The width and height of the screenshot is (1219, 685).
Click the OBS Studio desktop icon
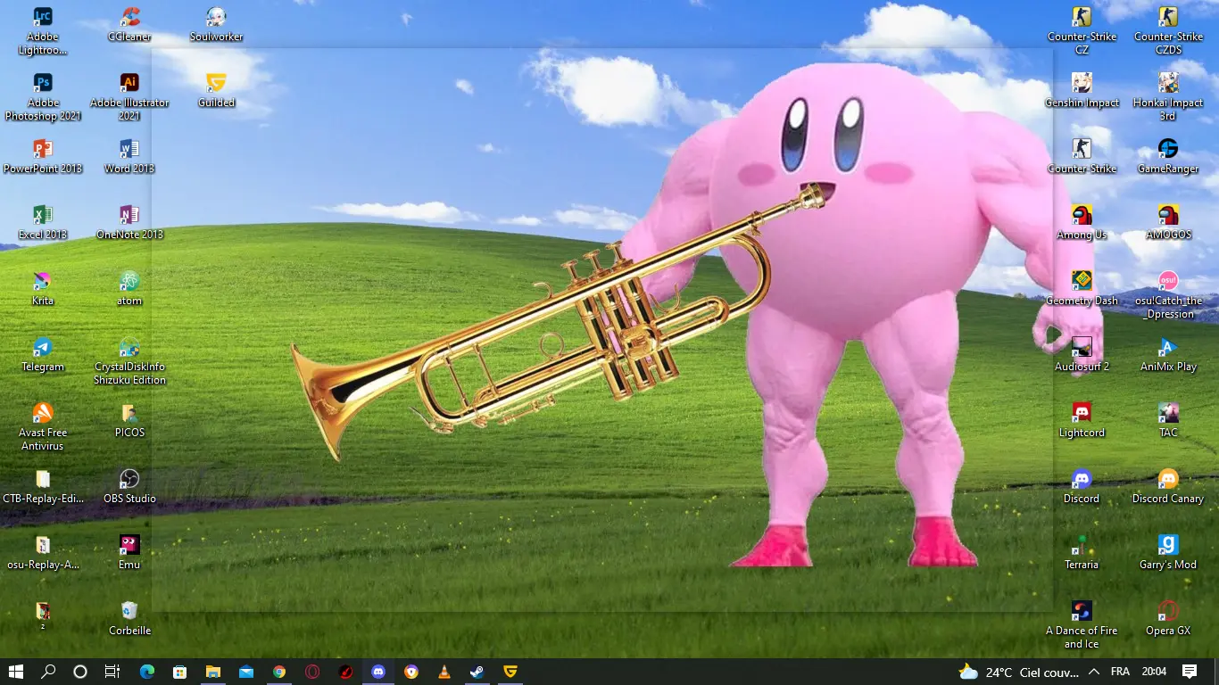pyautogui.click(x=129, y=480)
